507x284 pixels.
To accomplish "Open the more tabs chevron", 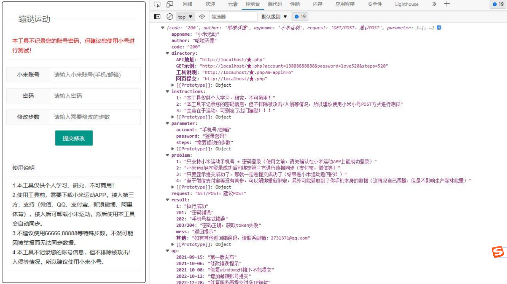I will (x=434, y=4).
